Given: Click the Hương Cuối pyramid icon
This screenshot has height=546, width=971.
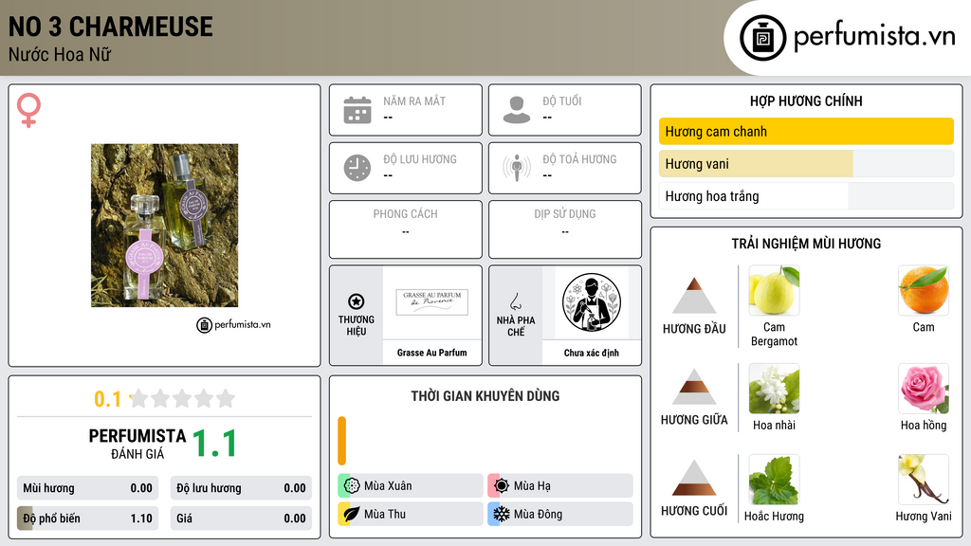Looking at the screenshot, I should pyautogui.click(x=694, y=478).
